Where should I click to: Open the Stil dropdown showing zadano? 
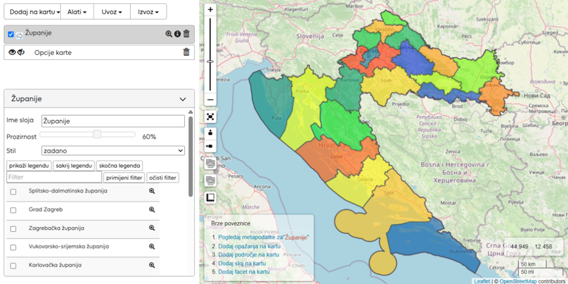[x=113, y=151]
